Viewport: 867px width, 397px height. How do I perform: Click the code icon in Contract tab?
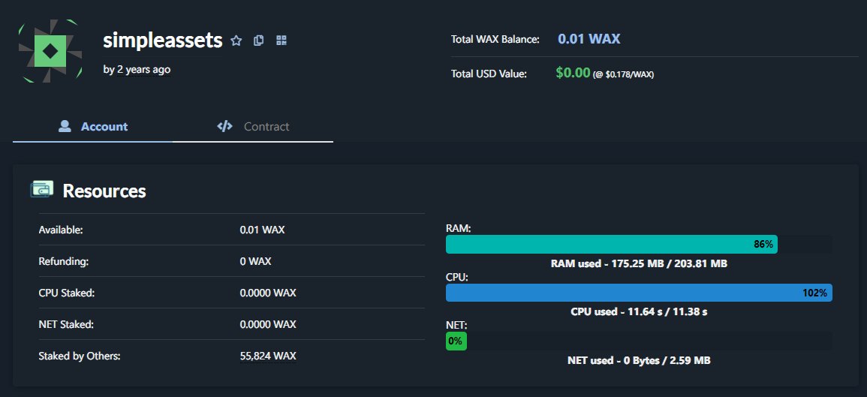click(224, 127)
